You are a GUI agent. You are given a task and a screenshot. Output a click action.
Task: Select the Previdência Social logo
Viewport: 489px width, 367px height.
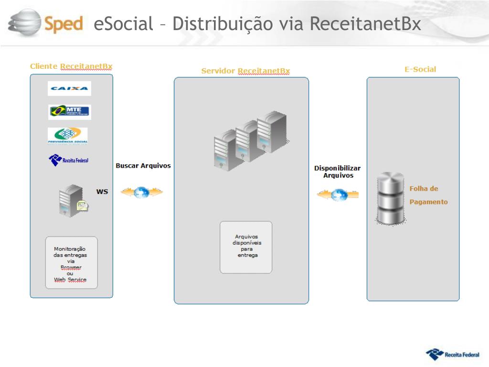(68, 136)
